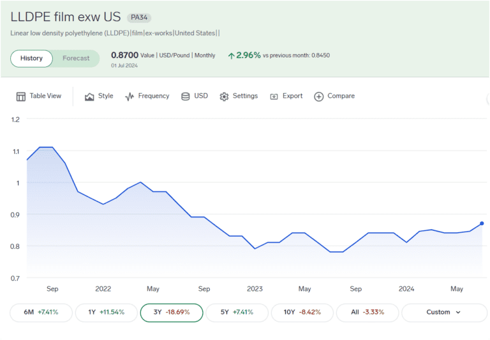Image resolution: width=490 pixels, height=340 pixels.
Task: Select the All time range button
Action: coord(367,313)
